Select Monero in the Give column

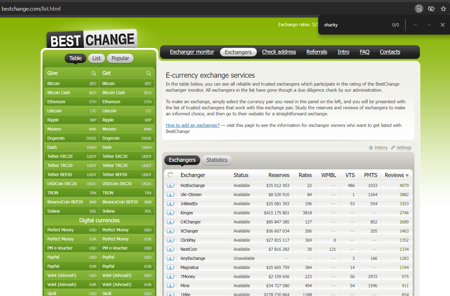pos(72,129)
